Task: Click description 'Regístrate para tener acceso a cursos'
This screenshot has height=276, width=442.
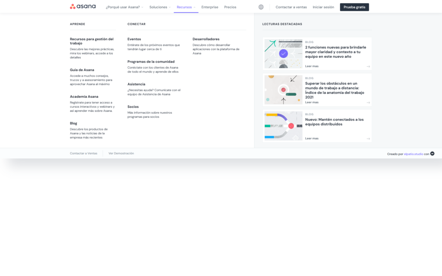Action: coord(92,107)
